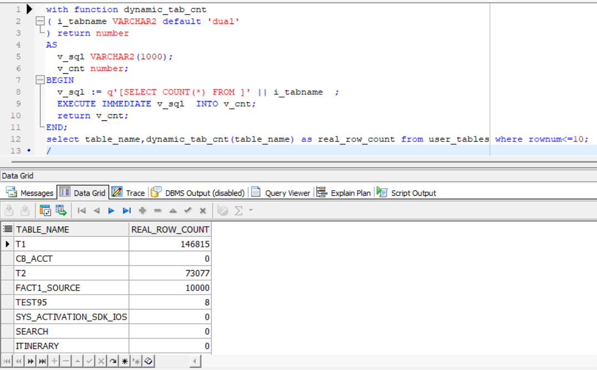Click the REAL_ROW_COUNT column header

pos(170,230)
